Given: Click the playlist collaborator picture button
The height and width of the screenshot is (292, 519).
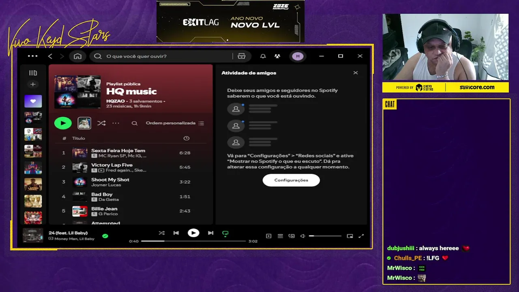Looking at the screenshot, I should tap(84, 123).
